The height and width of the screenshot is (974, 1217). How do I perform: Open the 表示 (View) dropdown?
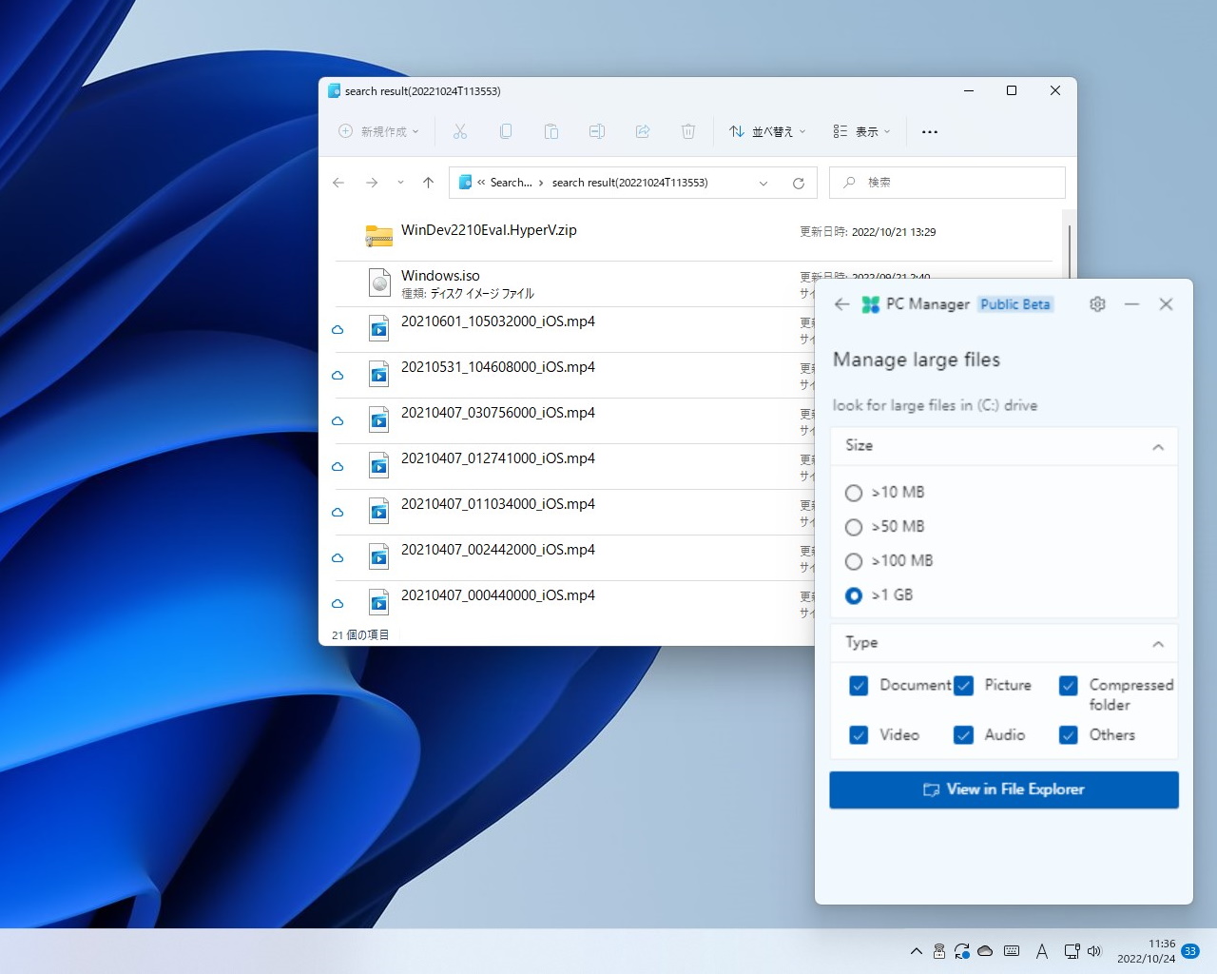(x=861, y=131)
